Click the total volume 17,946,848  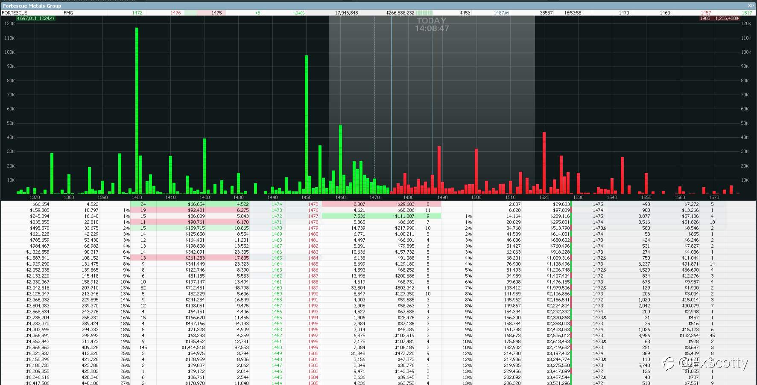point(346,13)
